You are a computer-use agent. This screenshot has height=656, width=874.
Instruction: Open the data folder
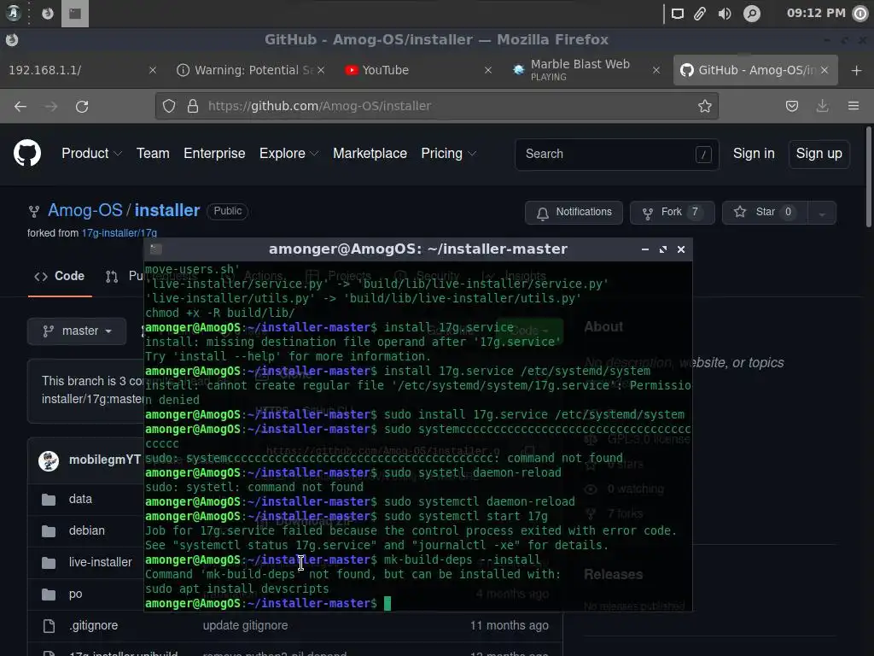[80, 499]
